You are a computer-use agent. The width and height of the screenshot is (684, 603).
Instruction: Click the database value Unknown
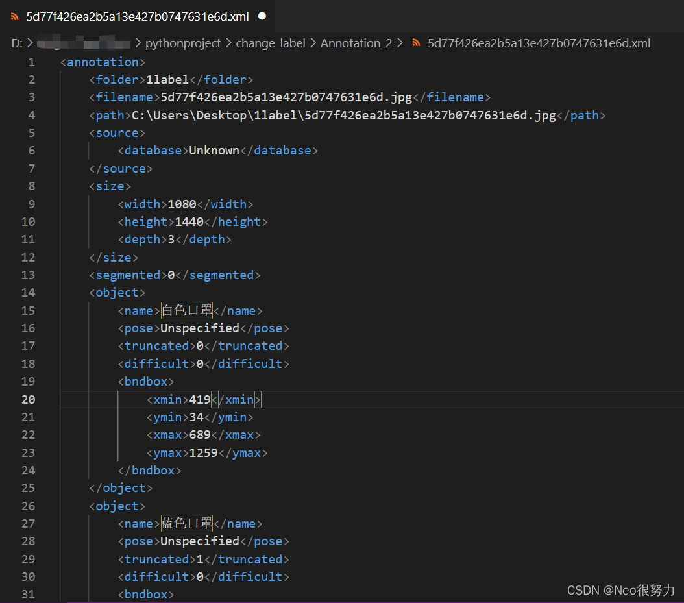pos(214,151)
